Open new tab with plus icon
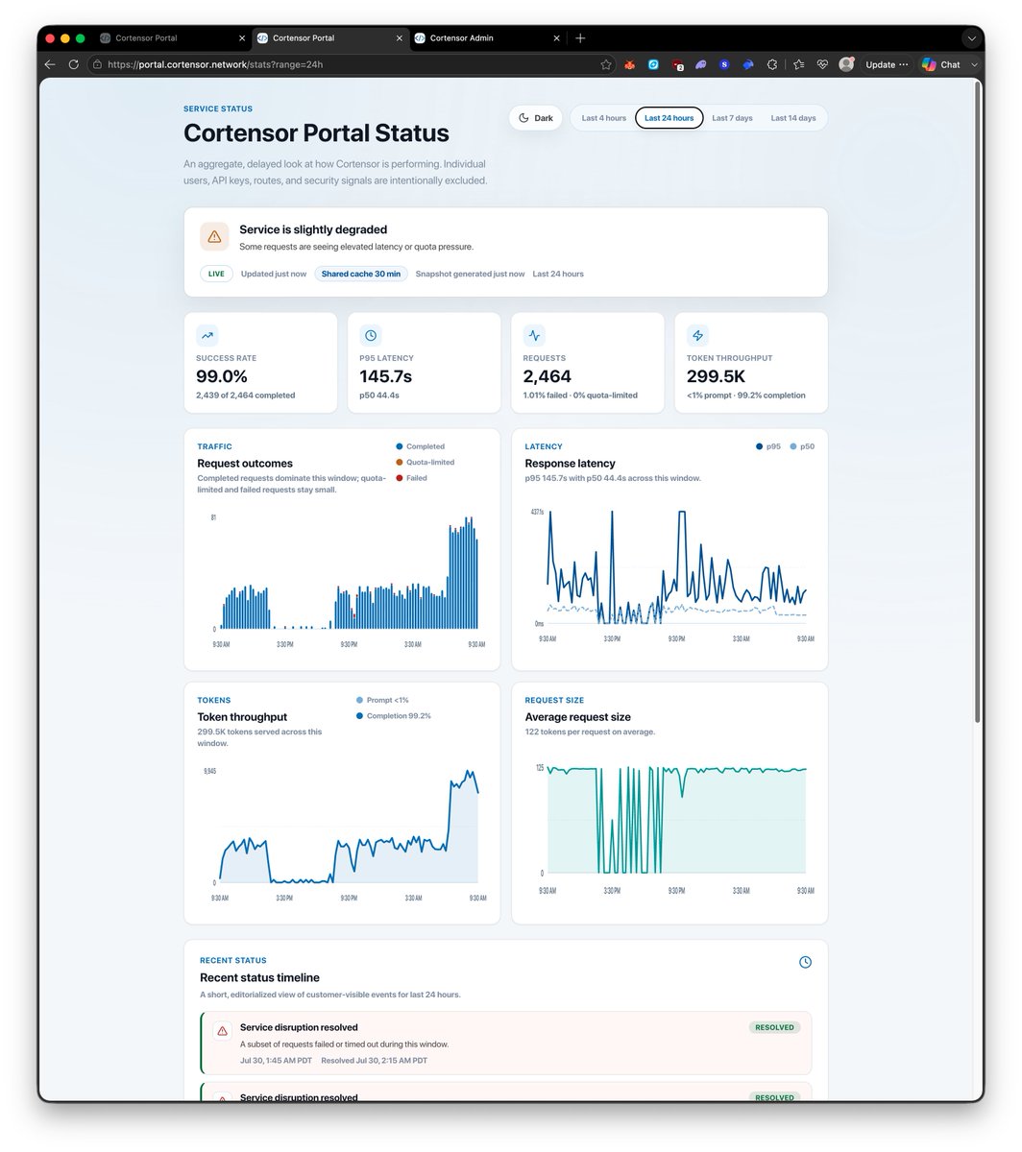 [x=580, y=38]
